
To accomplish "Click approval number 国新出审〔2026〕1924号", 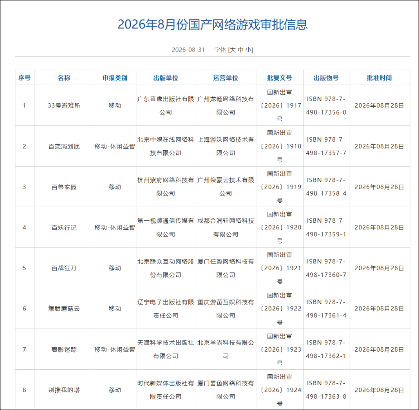I will pos(280,390).
